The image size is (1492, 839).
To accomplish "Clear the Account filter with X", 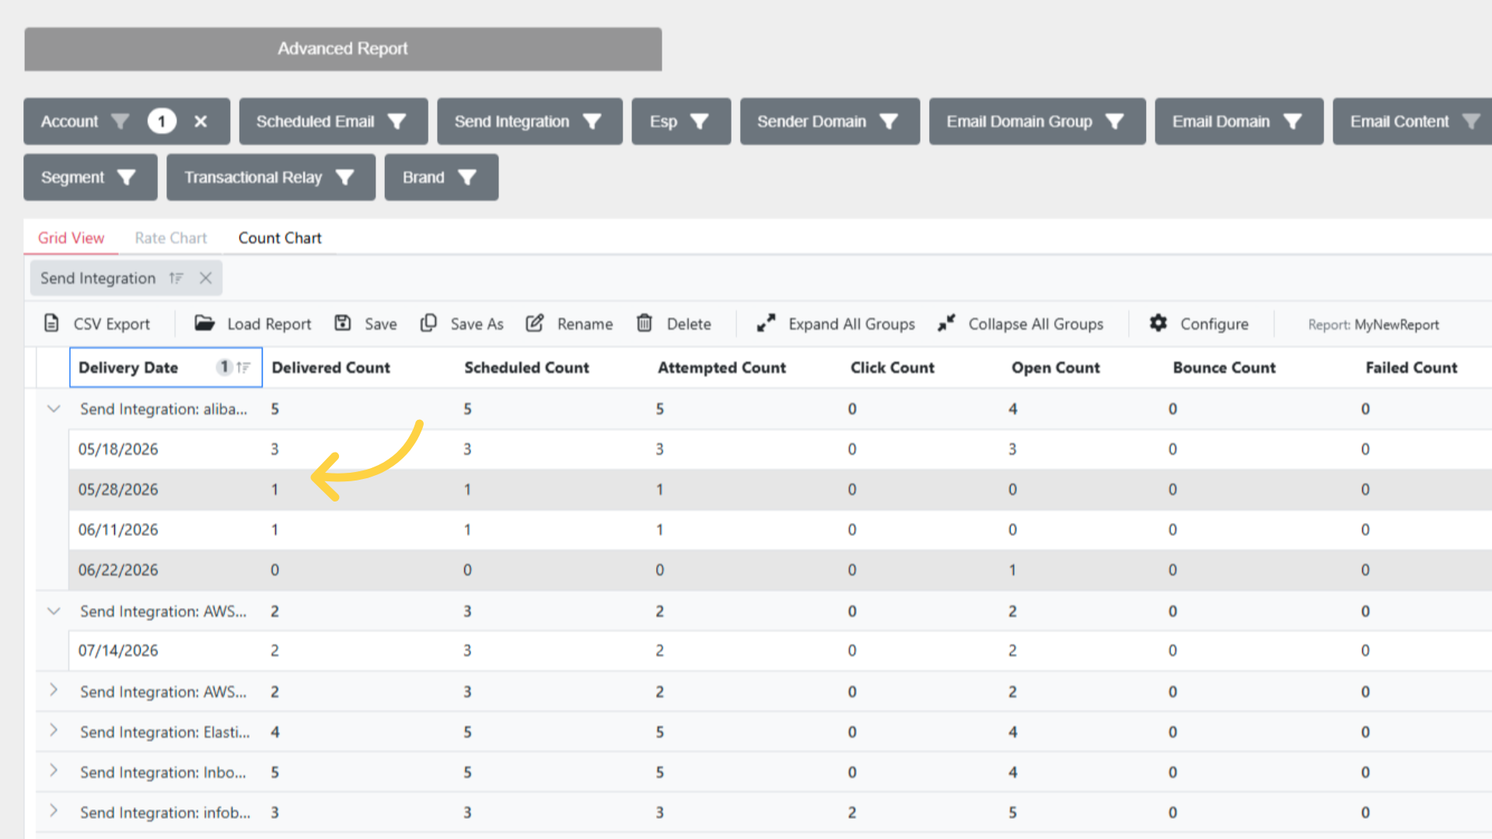I will pos(201,121).
